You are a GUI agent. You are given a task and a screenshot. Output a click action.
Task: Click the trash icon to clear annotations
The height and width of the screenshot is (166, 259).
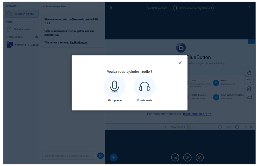(x=249, y=89)
